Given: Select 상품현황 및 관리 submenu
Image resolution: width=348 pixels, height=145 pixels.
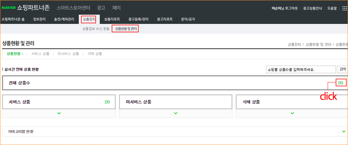Looking at the screenshot, I should click(126, 29).
